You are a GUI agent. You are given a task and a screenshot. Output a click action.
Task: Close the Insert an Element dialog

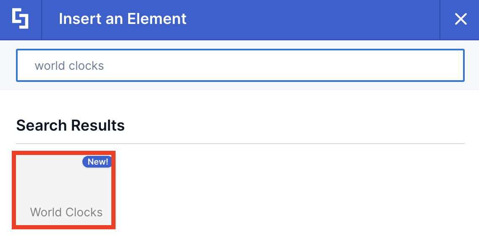pyautogui.click(x=461, y=19)
